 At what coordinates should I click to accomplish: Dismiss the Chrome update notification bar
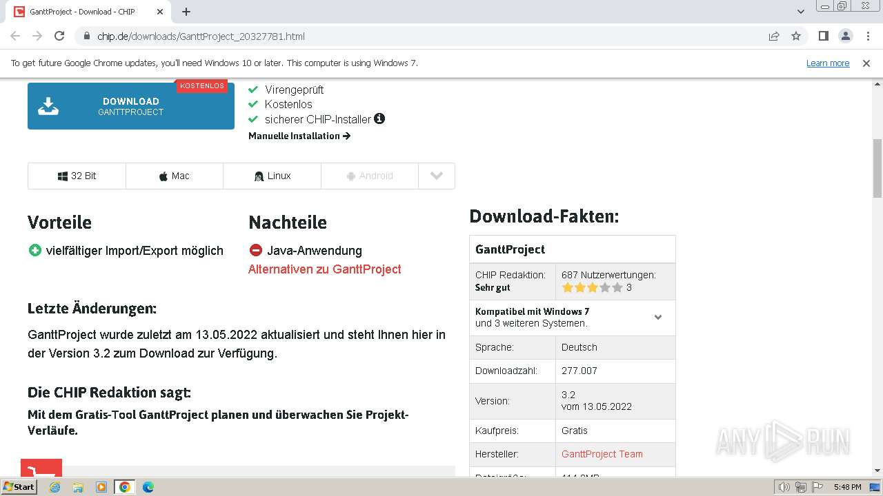tap(866, 63)
